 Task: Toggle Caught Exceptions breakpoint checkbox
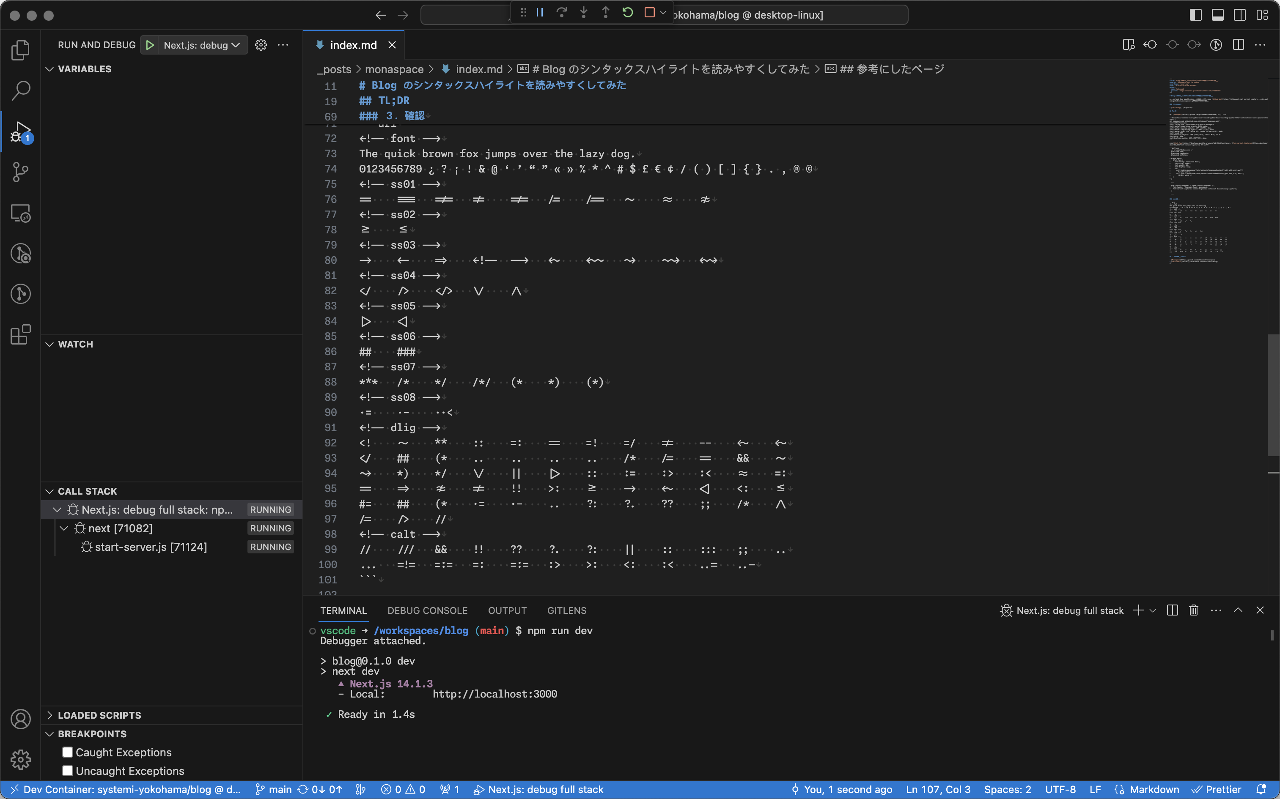[68, 752]
